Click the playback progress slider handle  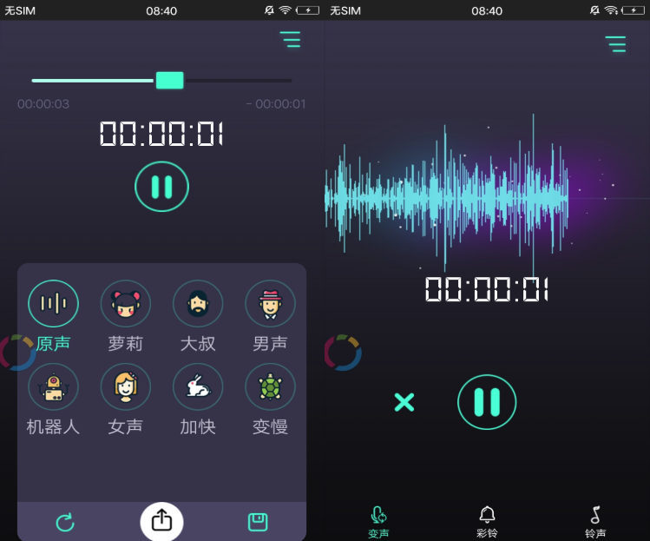[x=169, y=80]
